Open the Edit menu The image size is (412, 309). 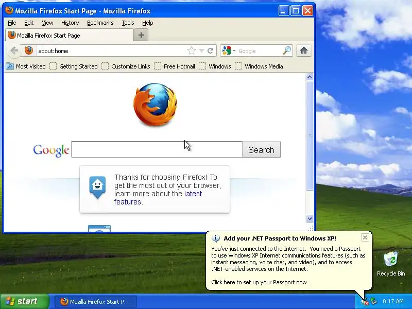(29, 23)
